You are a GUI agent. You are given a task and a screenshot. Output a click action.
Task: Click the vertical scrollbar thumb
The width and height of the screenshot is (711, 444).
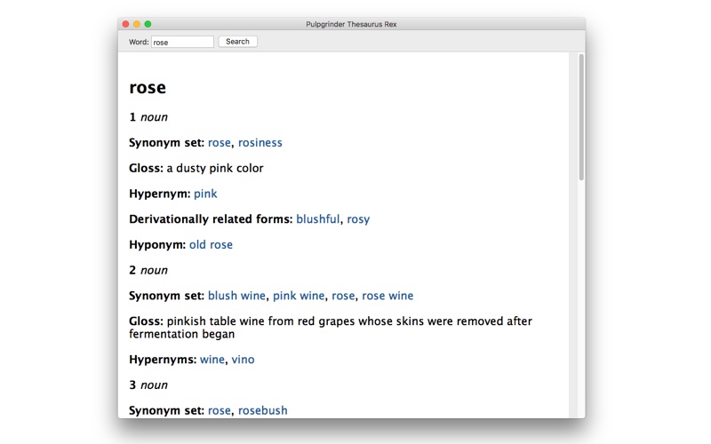(581, 117)
